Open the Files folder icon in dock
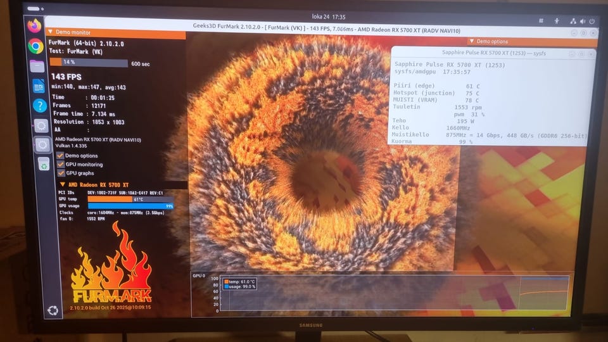Screen dimensions: 608x342 tap(37, 66)
